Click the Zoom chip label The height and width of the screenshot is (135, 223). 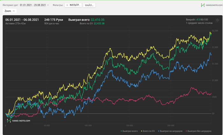pos(8,11)
